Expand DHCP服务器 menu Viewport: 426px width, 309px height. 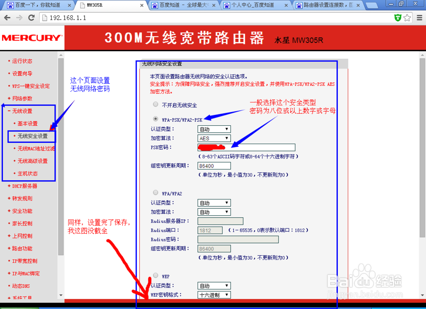pyautogui.click(x=24, y=186)
